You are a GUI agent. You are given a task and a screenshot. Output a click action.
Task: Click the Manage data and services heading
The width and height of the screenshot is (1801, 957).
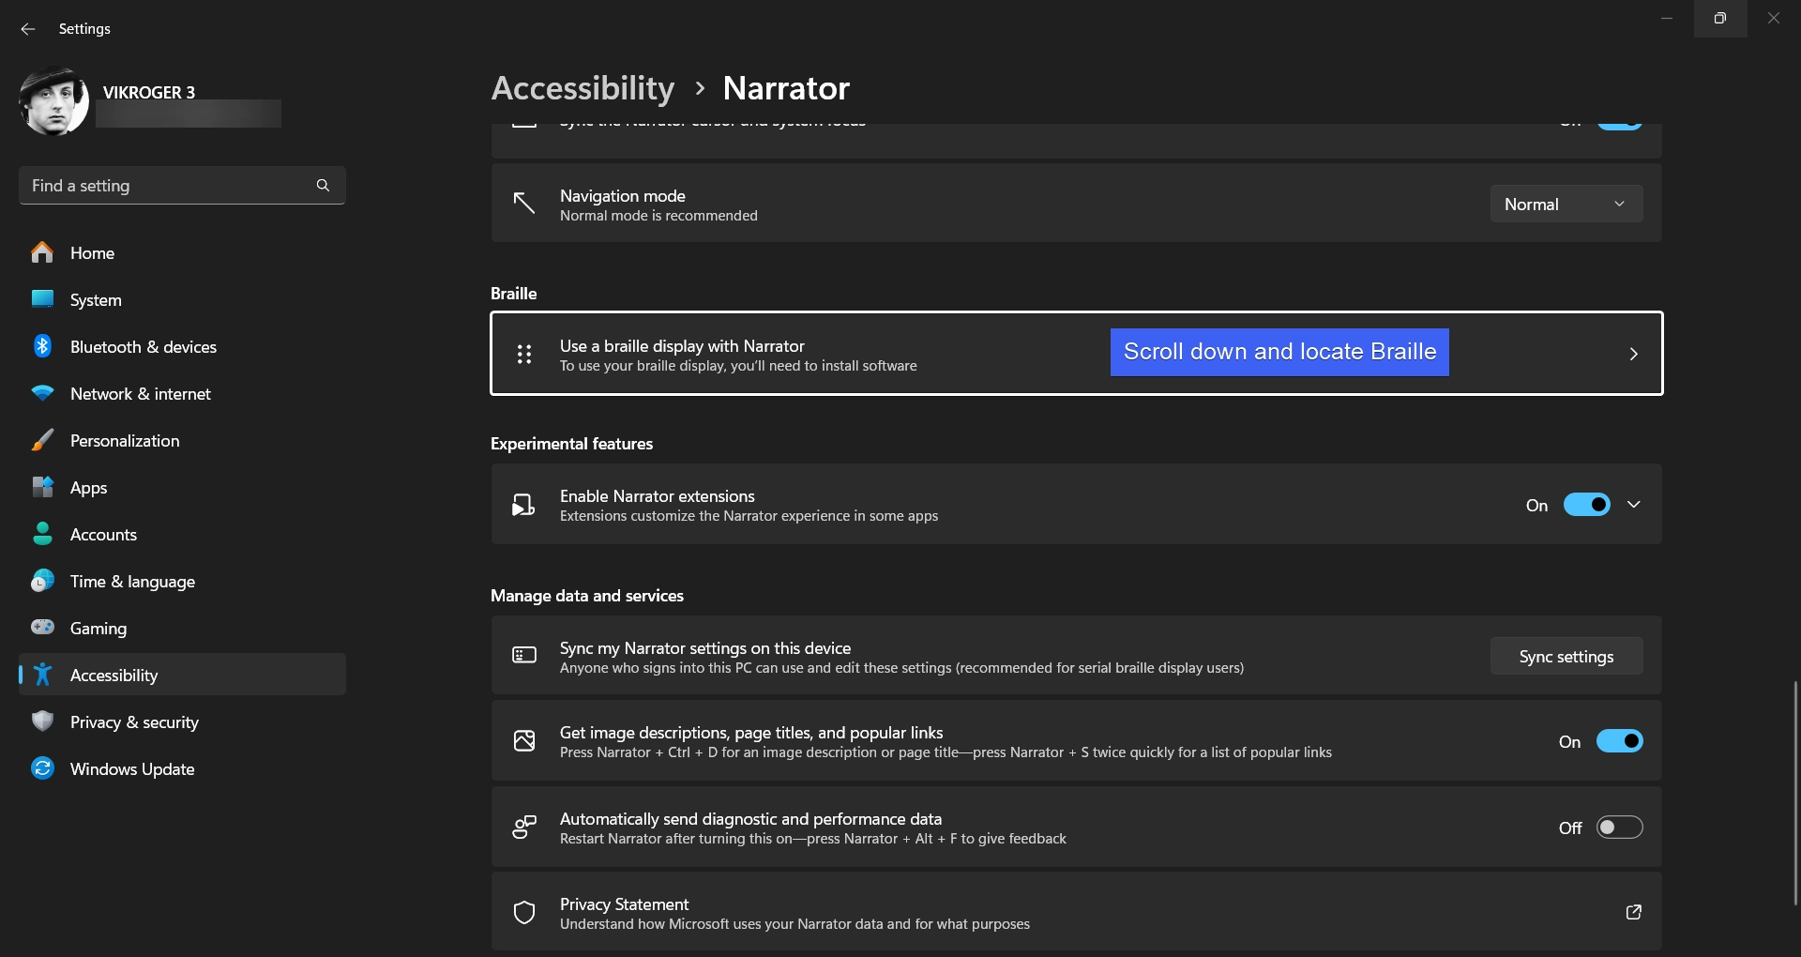tap(587, 596)
